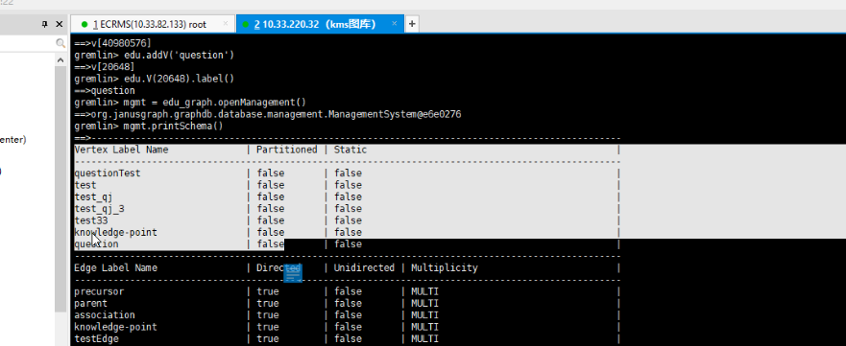Click 'parent' edge label row
846x346 pixels.
347,304
